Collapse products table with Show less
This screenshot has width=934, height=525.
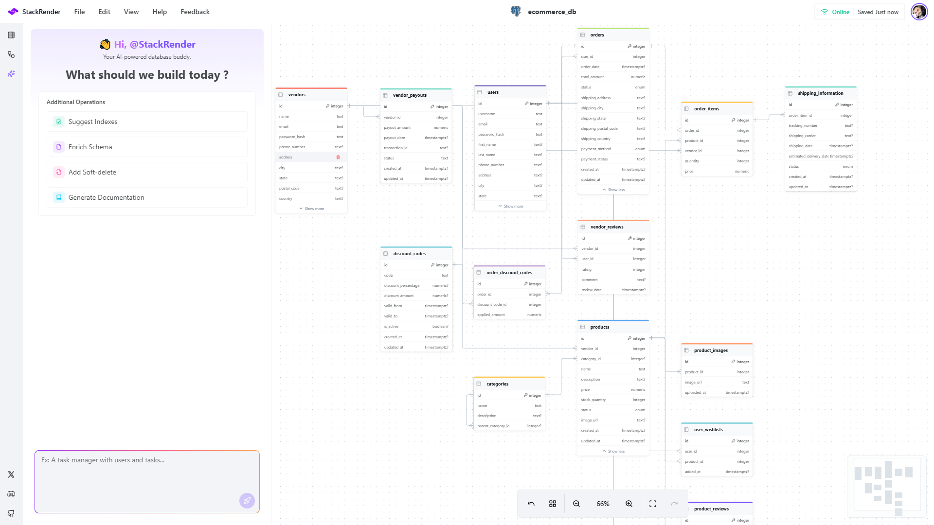613,451
